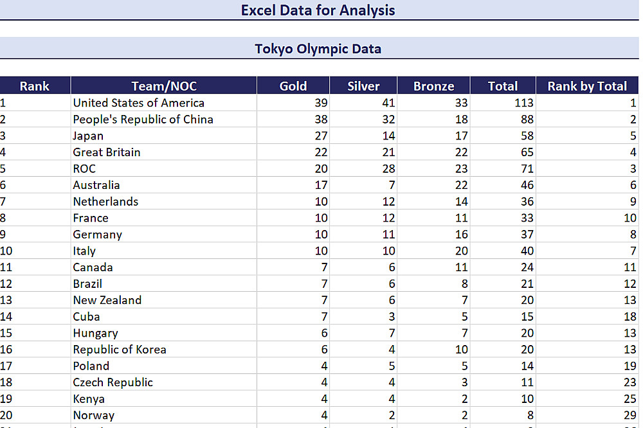
Task: Select the Japan team cell
Action: point(88,136)
